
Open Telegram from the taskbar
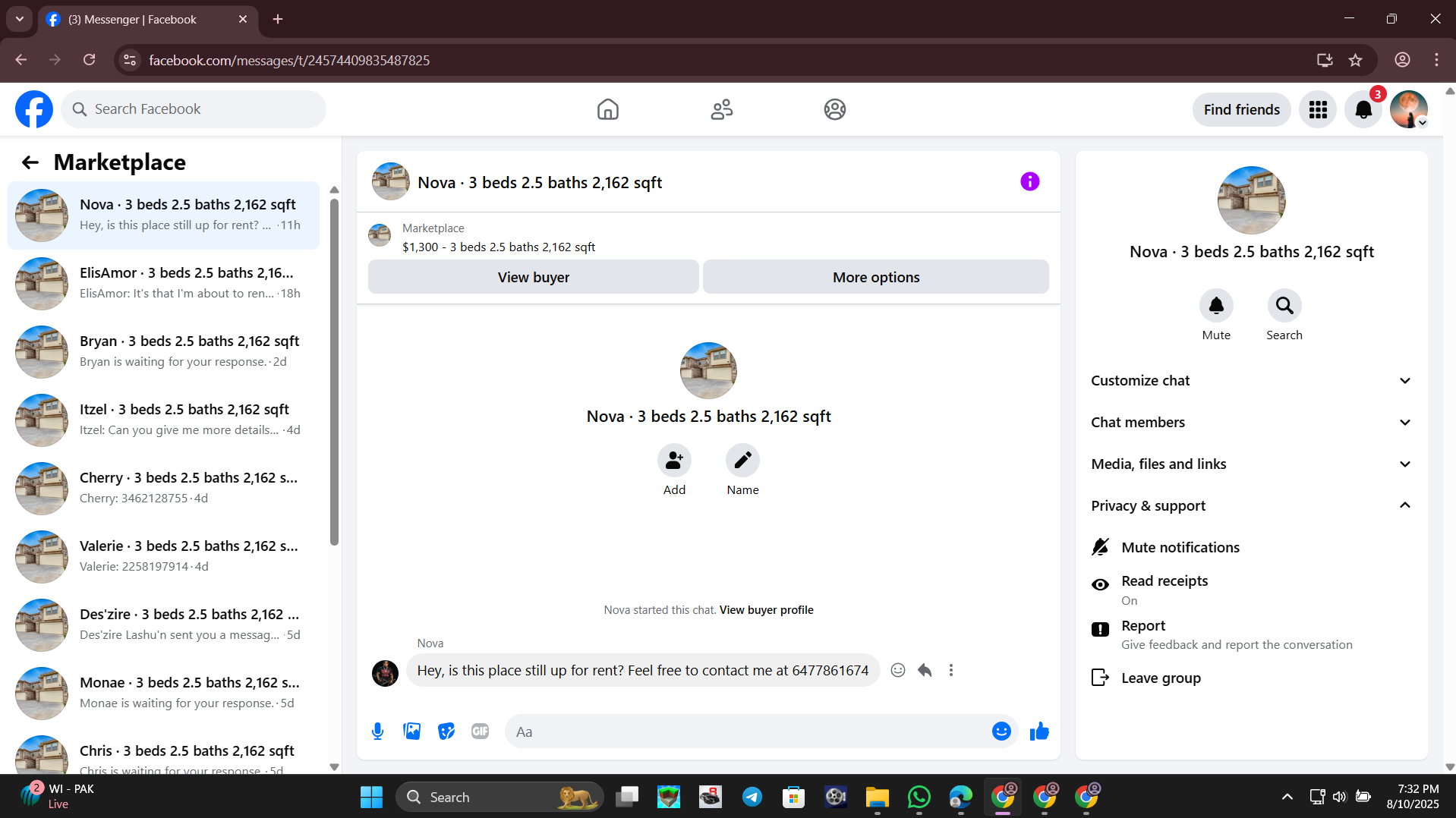752,798
